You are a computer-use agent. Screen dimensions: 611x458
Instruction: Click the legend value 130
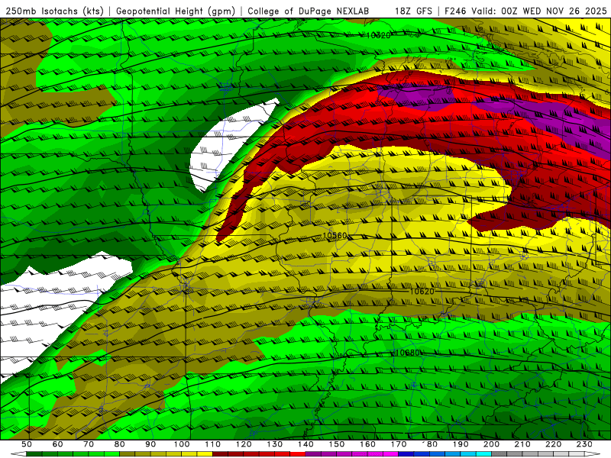(x=274, y=444)
